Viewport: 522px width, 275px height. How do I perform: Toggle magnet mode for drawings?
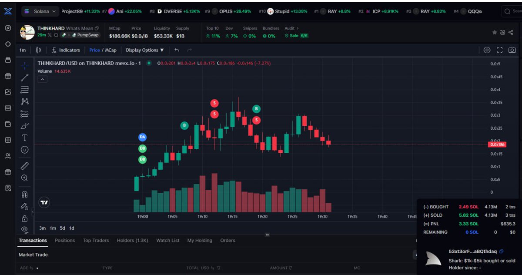pyautogui.click(x=25, y=195)
